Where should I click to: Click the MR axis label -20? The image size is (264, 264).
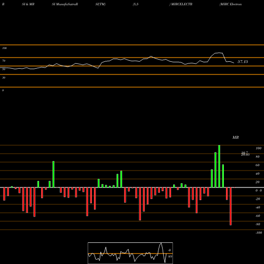(258, 199)
